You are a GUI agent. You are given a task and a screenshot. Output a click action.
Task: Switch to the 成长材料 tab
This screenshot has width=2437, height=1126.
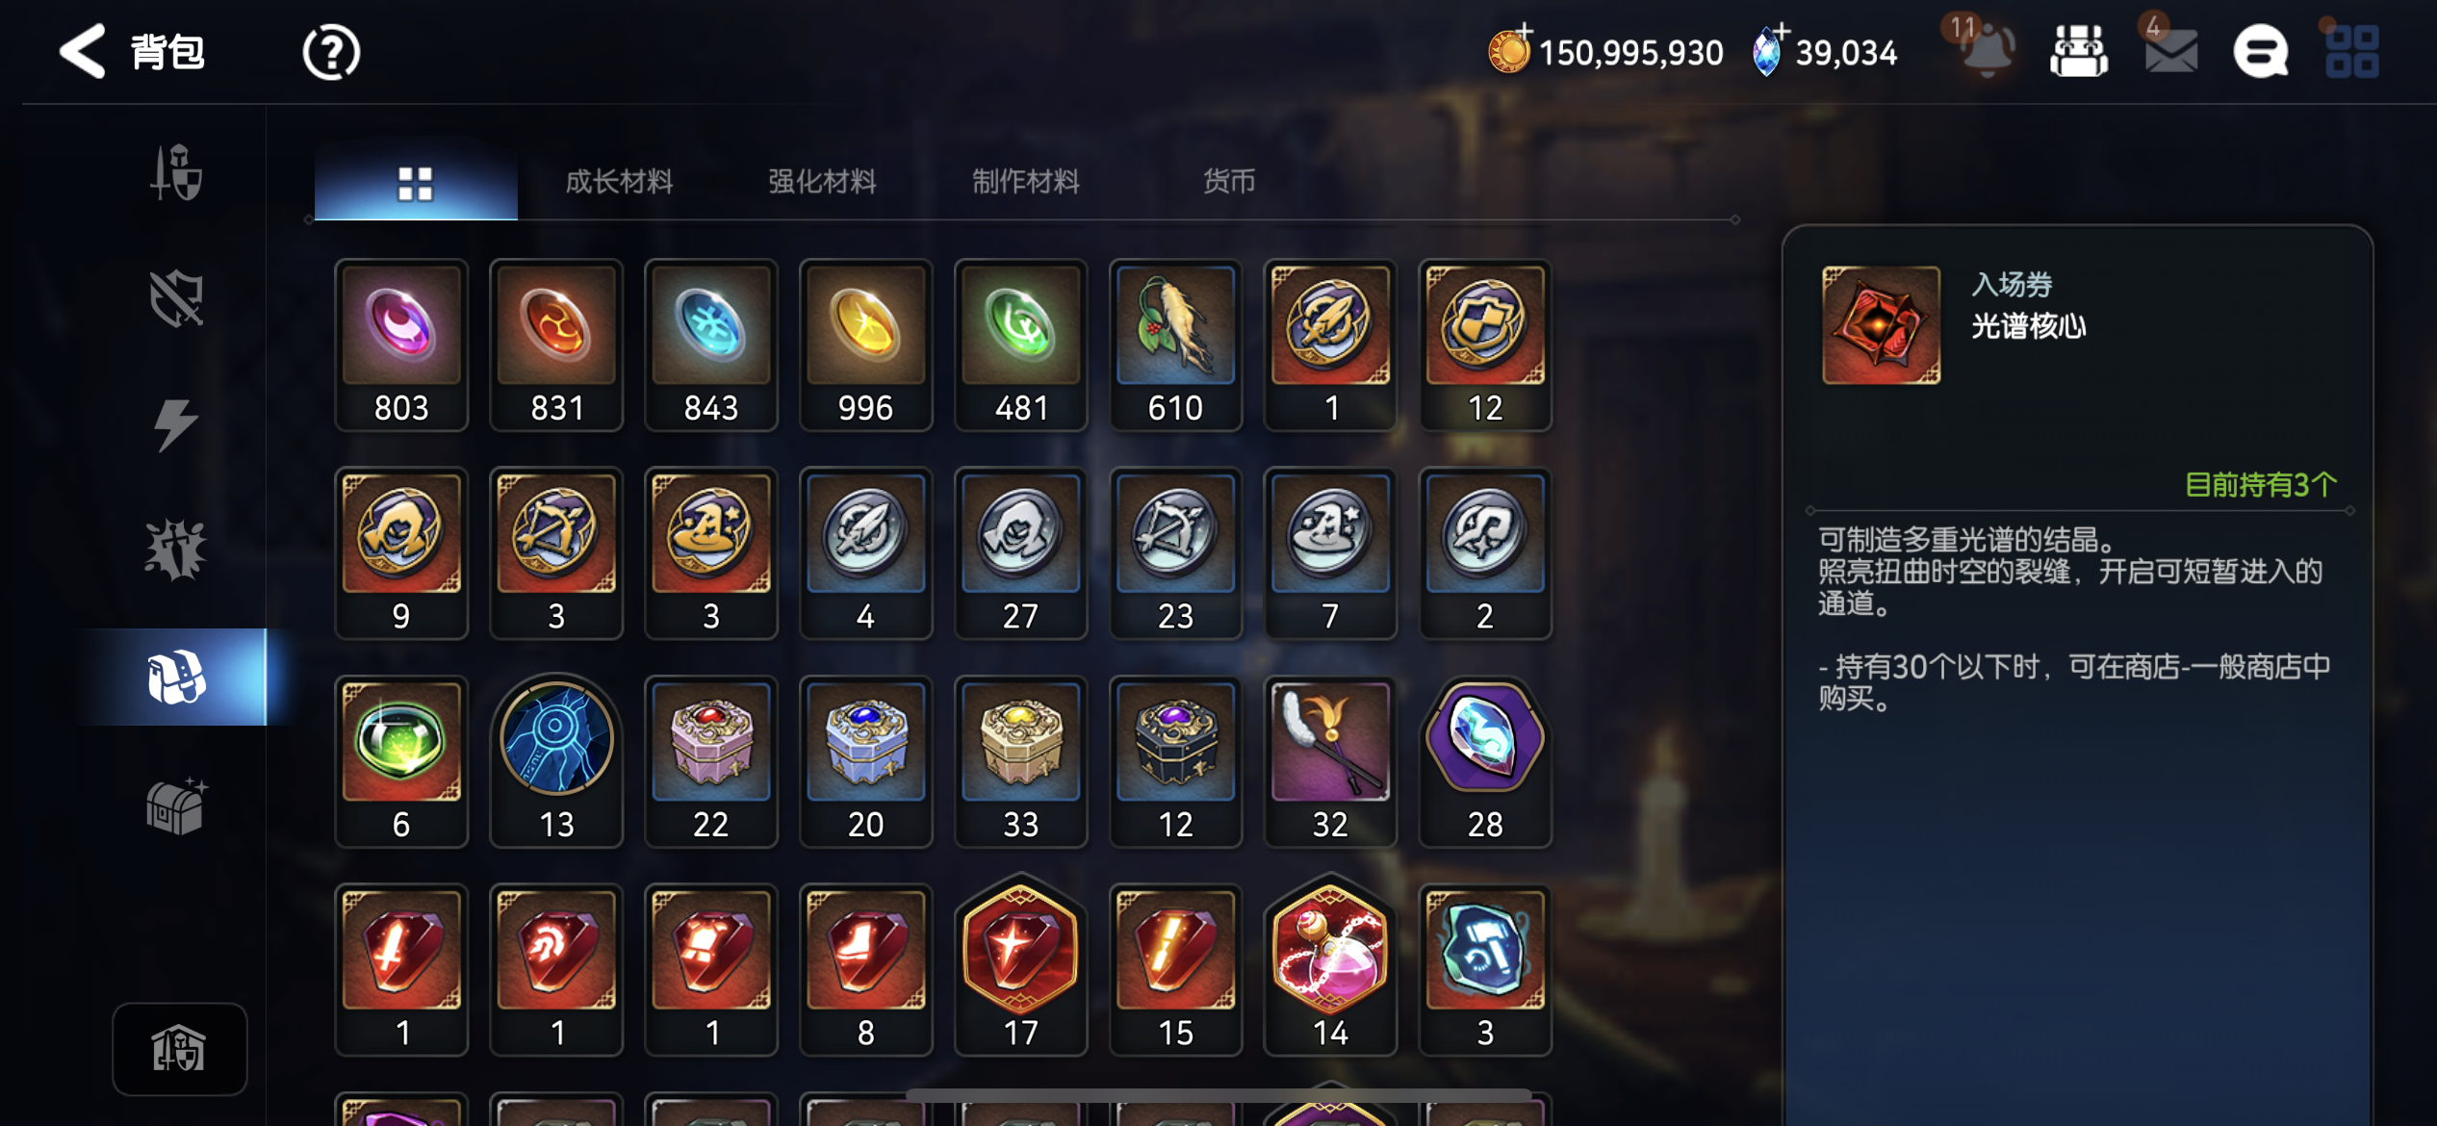[619, 181]
